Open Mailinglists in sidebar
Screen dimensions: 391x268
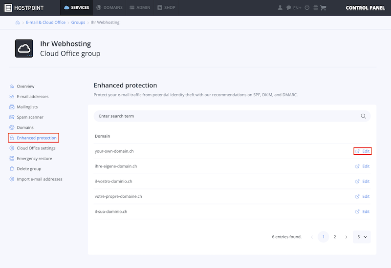pyautogui.click(x=27, y=107)
